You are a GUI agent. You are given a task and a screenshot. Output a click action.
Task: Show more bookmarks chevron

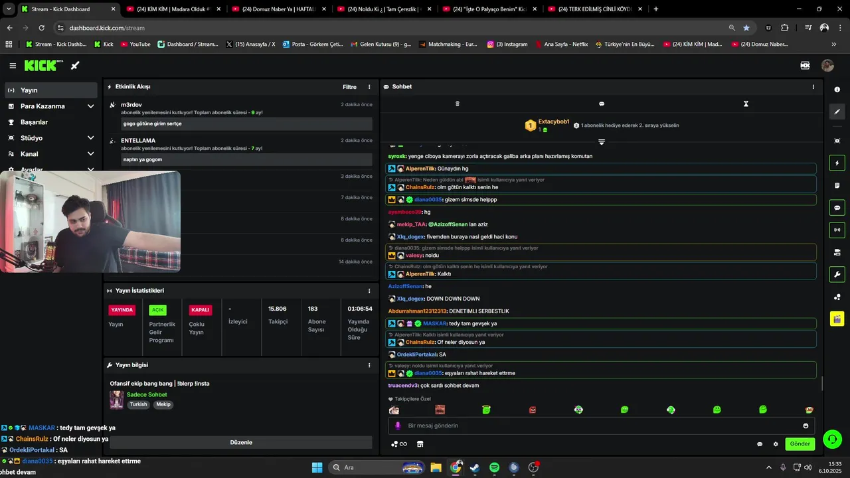pos(834,44)
